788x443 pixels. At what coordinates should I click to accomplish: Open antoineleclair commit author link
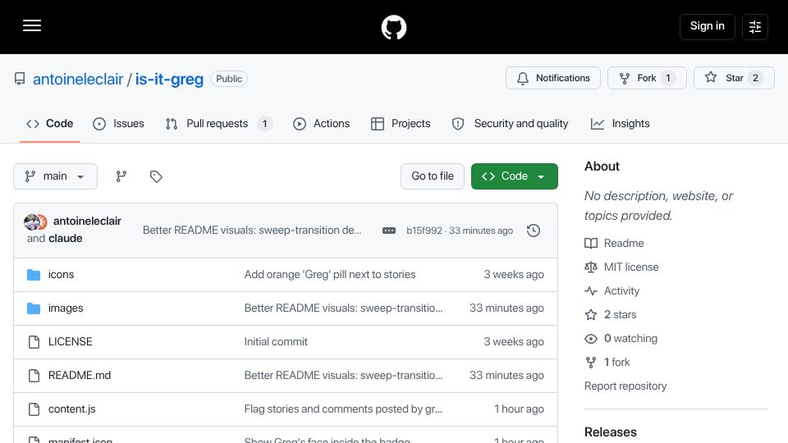pyautogui.click(x=88, y=221)
